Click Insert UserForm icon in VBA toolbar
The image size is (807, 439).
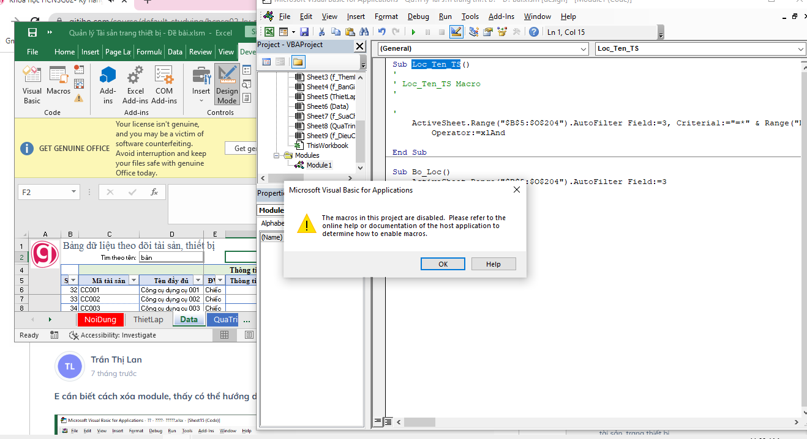(283, 32)
